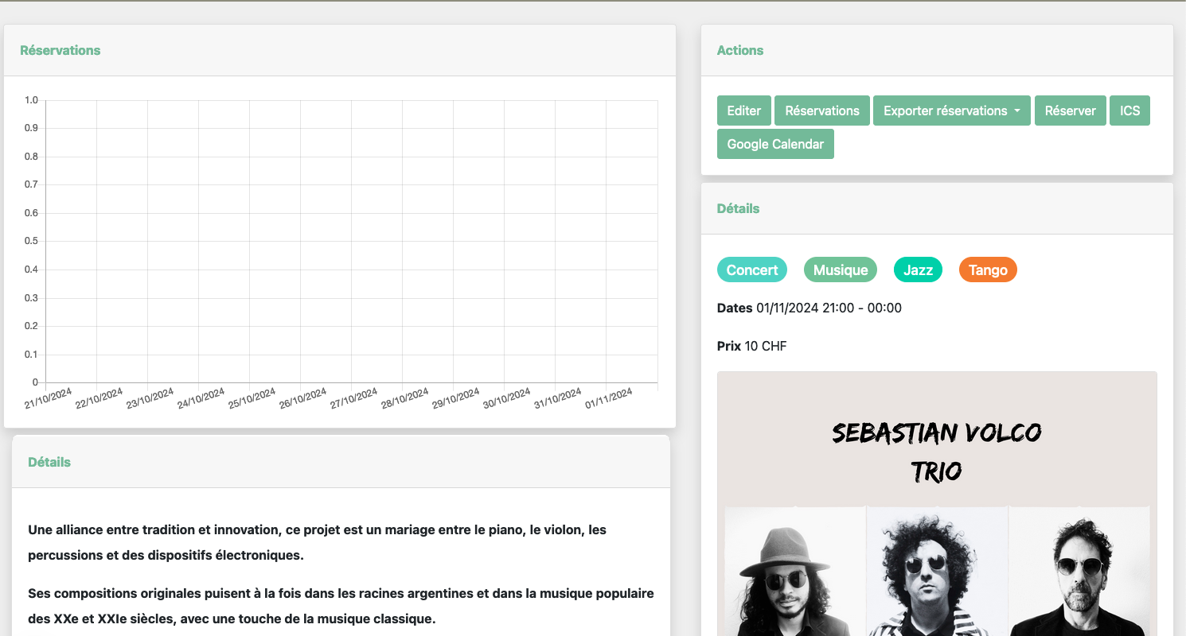Click the right-side Détails panel header
This screenshot has height=636, width=1186.
pos(738,208)
